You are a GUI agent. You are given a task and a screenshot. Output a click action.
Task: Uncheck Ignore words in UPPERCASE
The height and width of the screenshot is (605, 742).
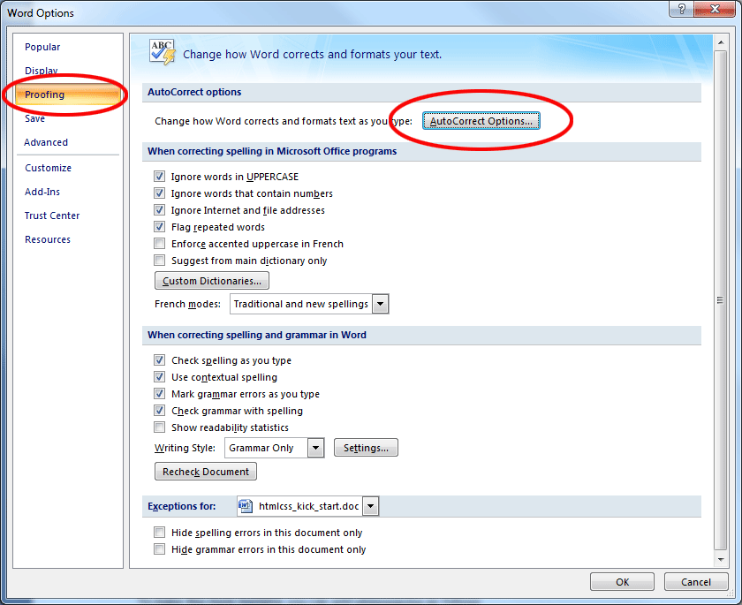click(160, 177)
